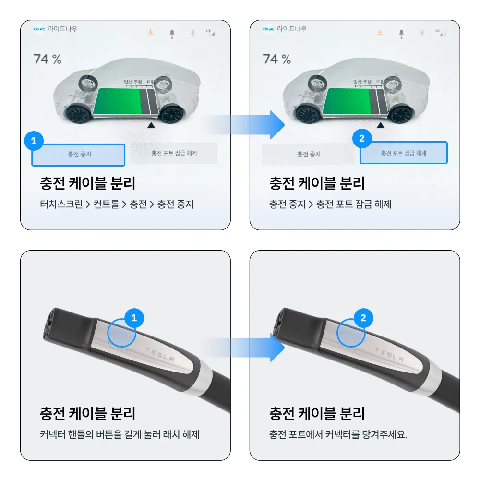
Task: Click the highlighted 충전 중지 button
Action: tap(78, 155)
